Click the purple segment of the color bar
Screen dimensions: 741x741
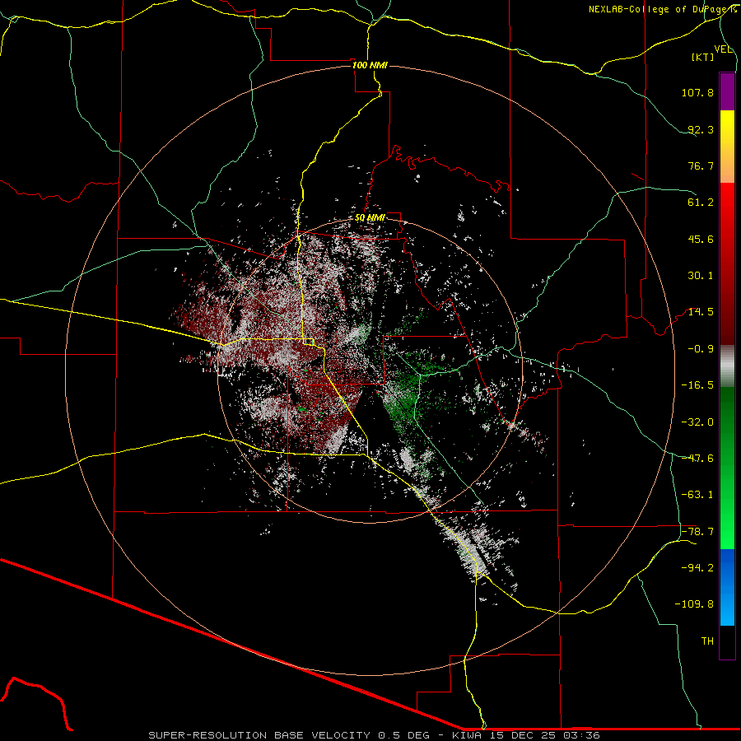(727, 91)
